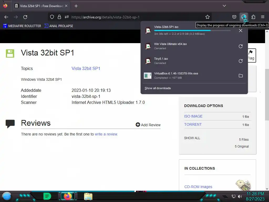Download the TORRENT option
Image resolution: width=269 pixels, height=202 pixels.
tap(193, 124)
